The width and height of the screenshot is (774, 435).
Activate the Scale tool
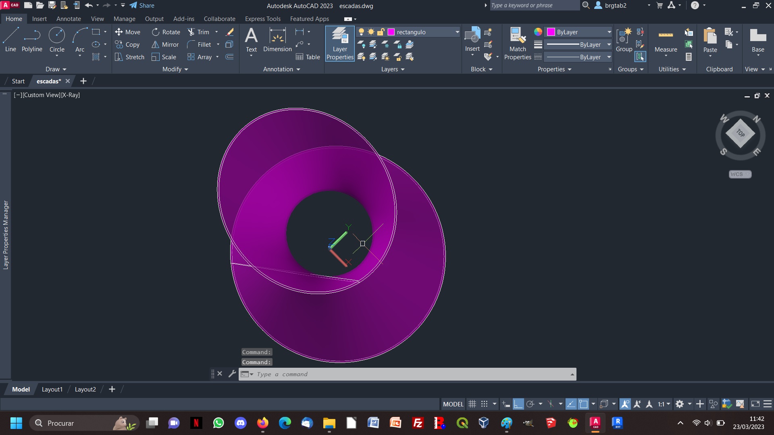(164, 57)
